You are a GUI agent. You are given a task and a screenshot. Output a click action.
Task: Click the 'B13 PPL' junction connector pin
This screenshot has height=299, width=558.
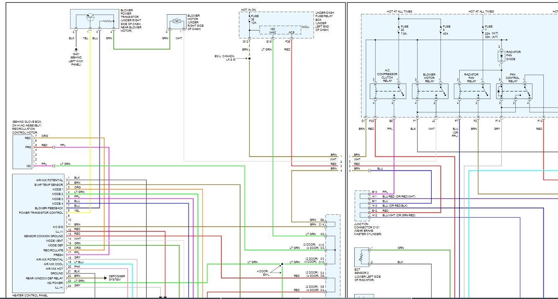(380, 192)
